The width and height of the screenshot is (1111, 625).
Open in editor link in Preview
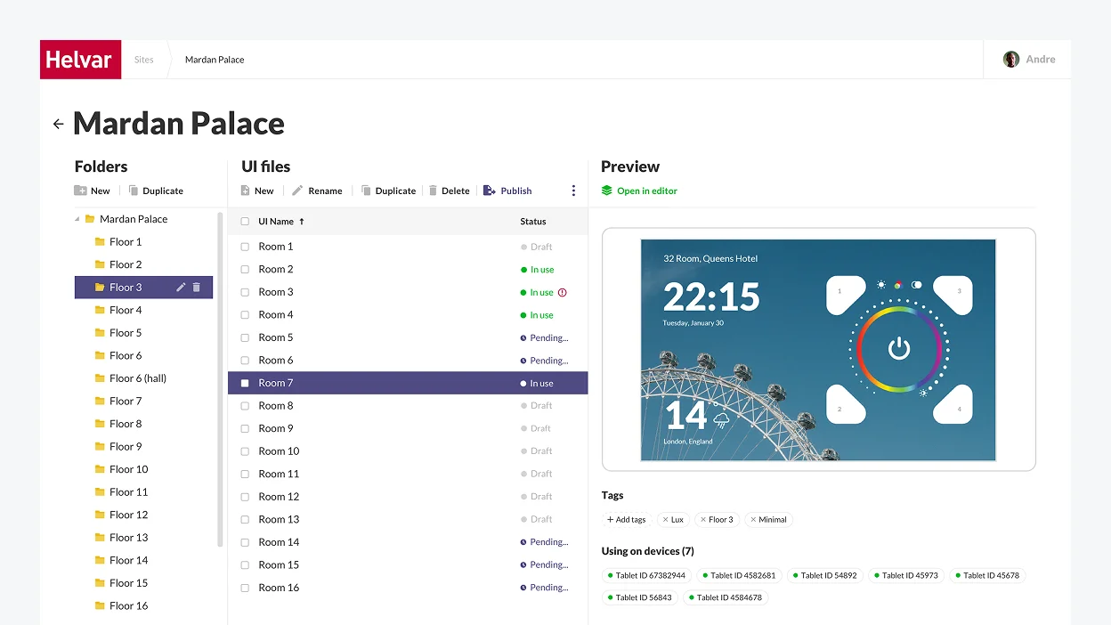pyautogui.click(x=639, y=191)
